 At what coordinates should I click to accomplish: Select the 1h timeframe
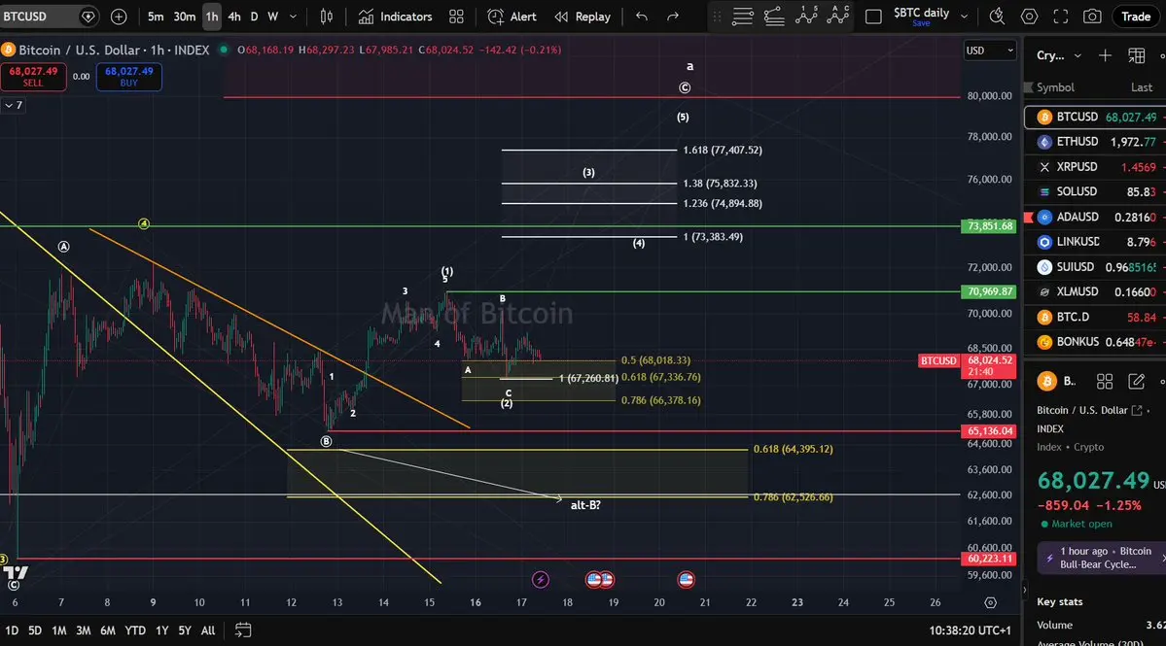212,17
